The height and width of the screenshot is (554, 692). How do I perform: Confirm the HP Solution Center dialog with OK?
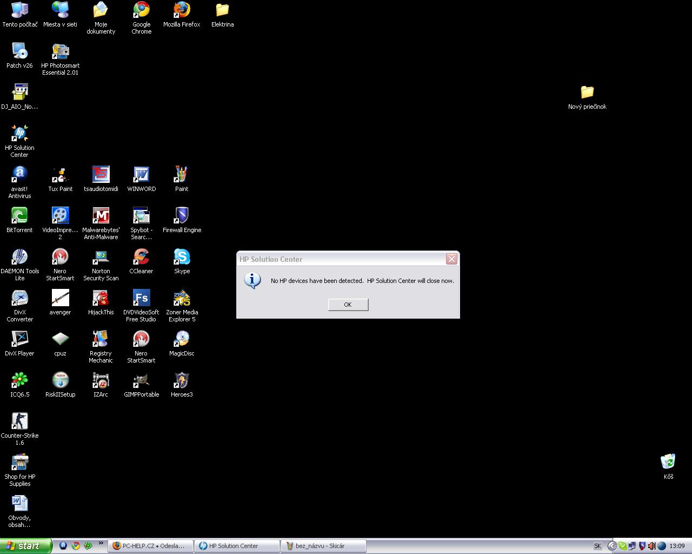pos(348,305)
